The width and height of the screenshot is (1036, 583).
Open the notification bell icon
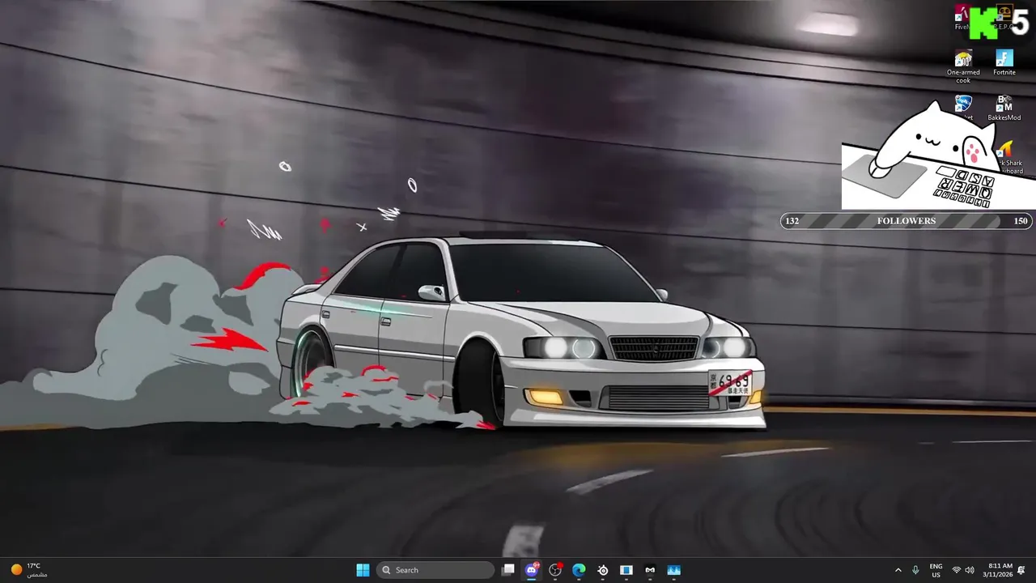pos(1021,570)
